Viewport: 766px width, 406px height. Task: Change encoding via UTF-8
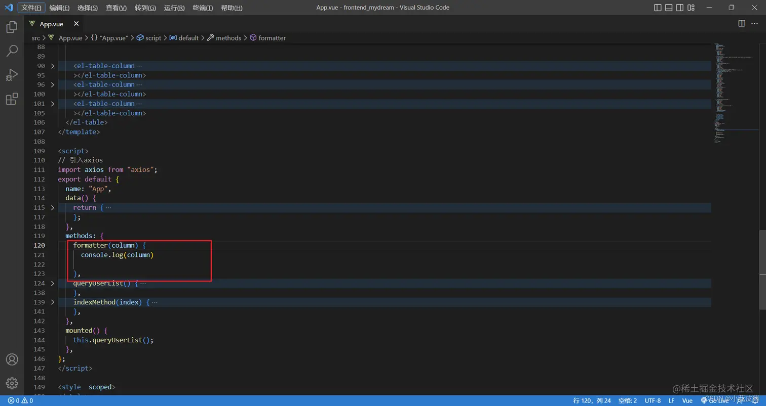653,400
